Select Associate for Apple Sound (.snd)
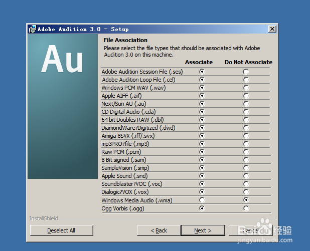This screenshot has height=251, width=310. point(202,176)
